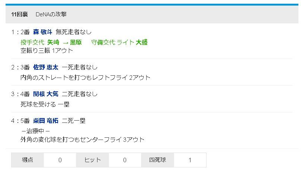Viewport: 301px width, 170px height.
Task: Click the ヒット summary cell
Action: tap(92, 160)
